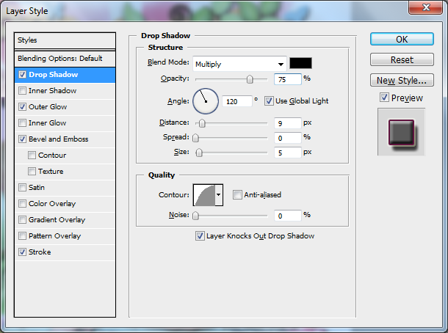Enable the Inner Glow checkbox
This screenshot has height=333, width=448.
tap(22, 123)
